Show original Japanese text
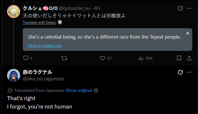The width and height of the screenshot is (198, 114). click(x=79, y=90)
